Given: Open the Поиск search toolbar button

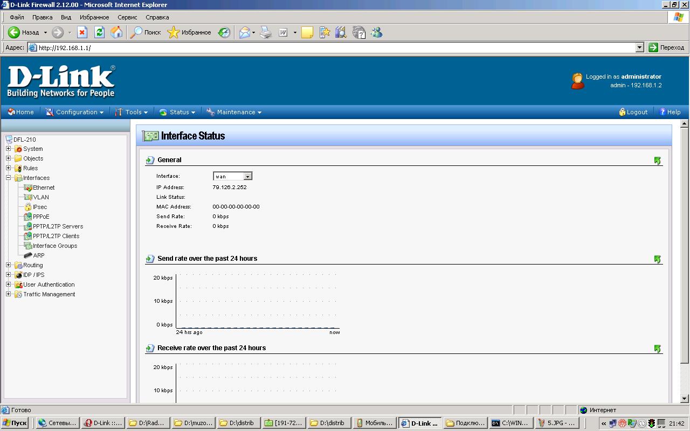Looking at the screenshot, I should tap(146, 32).
